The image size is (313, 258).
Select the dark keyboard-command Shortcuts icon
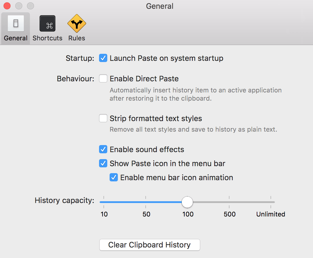click(x=47, y=23)
